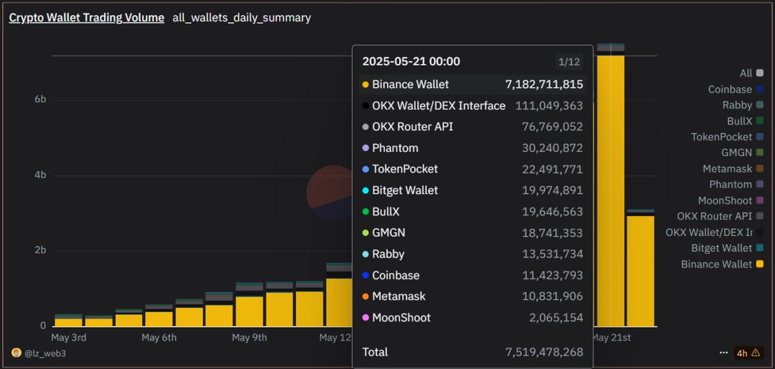Toggle GMGN series in the legend
Image resolution: width=775 pixels, height=369 pixels.
tap(743, 153)
